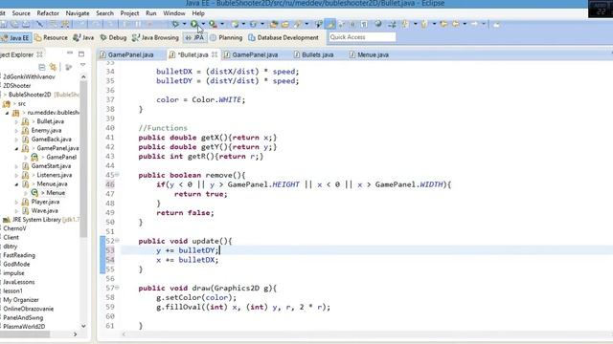This screenshot has width=613, height=344.
Task: Switch to the Menue.java editor tab
Action: pyautogui.click(x=369, y=55)
